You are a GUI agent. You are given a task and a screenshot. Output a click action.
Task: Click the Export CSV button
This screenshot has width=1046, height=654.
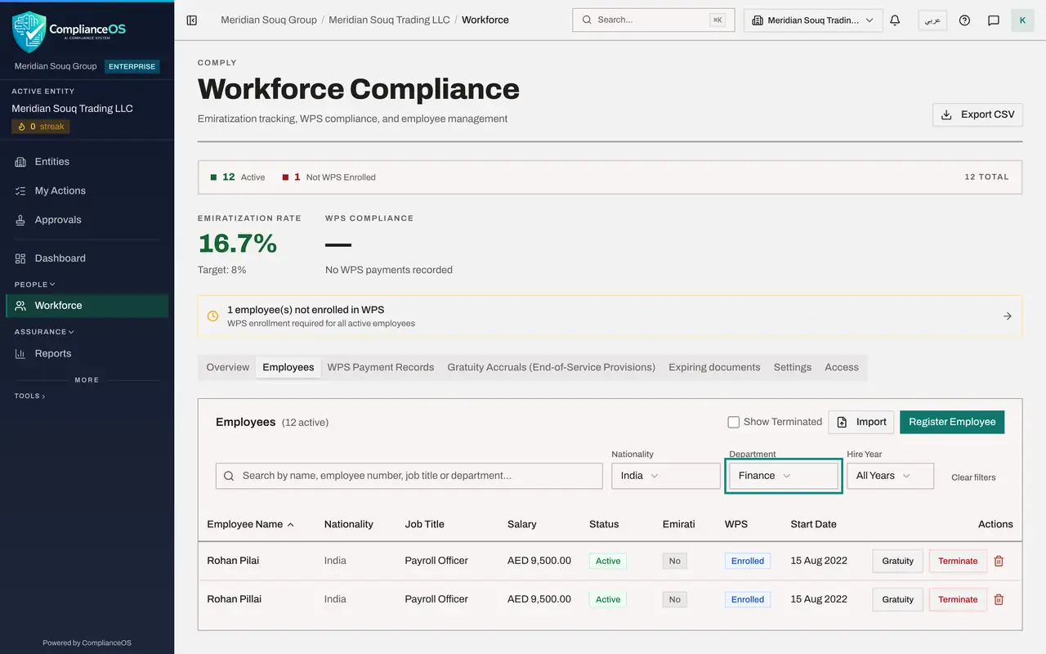pyautogui.click(x=977, y=114)
